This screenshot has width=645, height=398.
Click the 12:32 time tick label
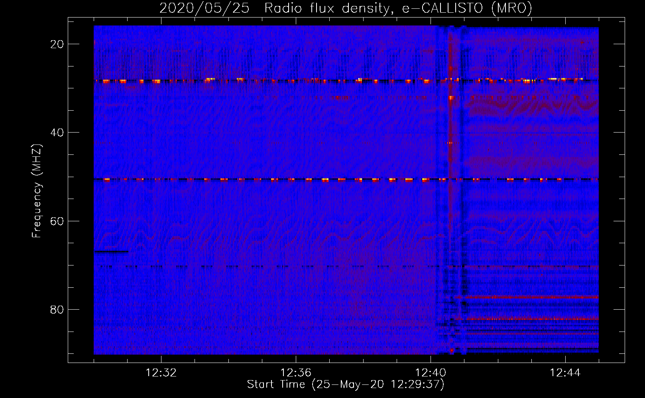(161, 373)
